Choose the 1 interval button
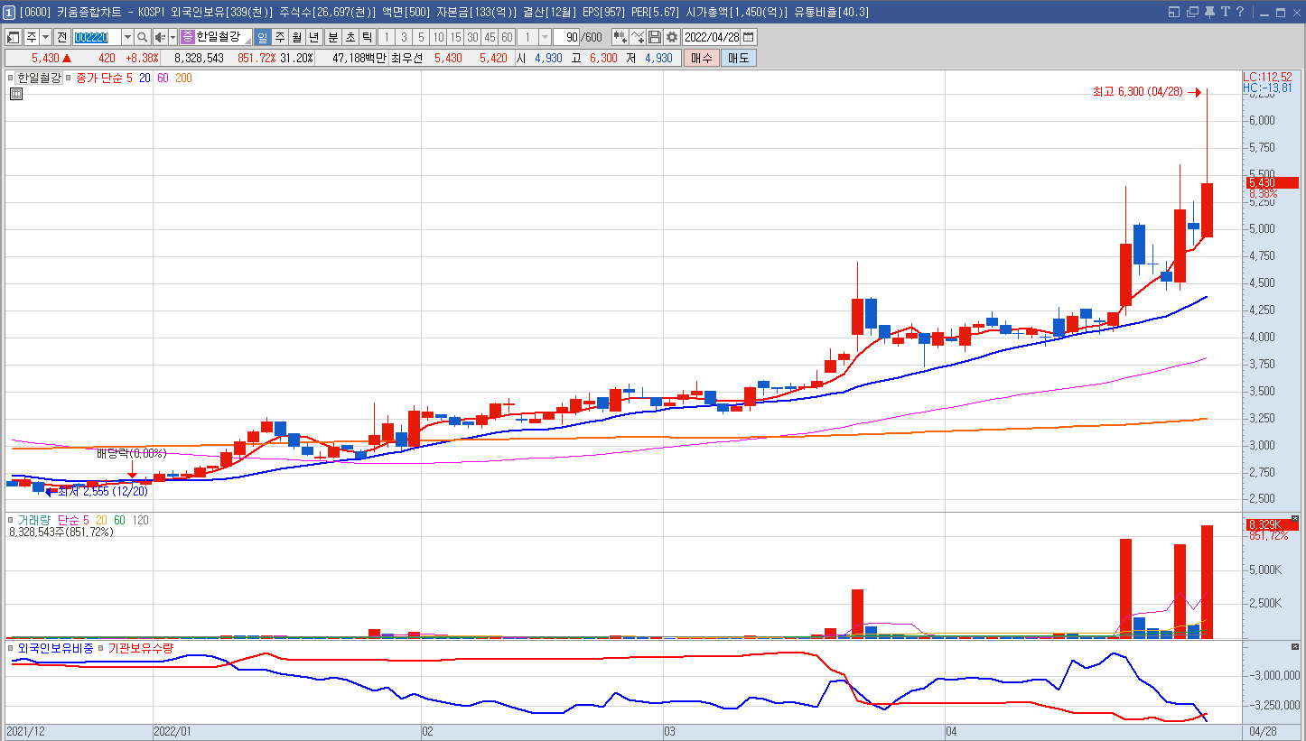 tap(386, 37)
